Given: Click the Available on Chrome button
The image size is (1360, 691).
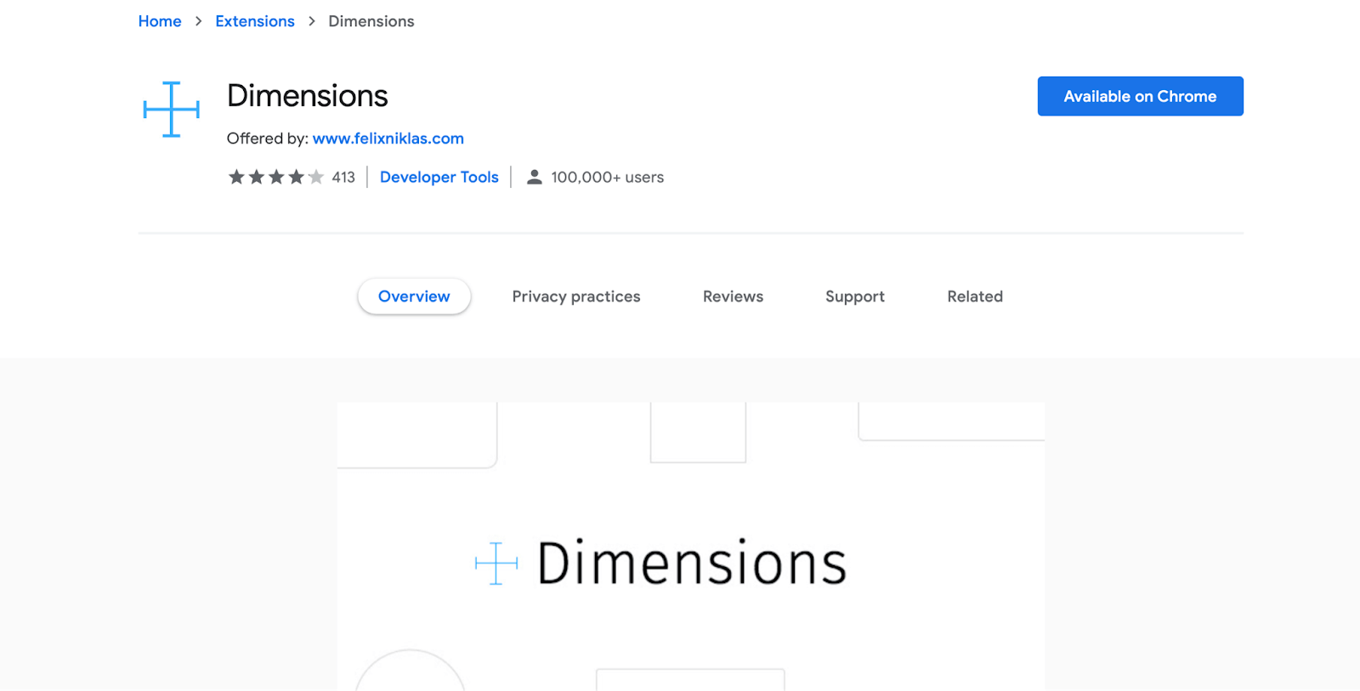Looking at the screenshot, I should point(1140,96).
